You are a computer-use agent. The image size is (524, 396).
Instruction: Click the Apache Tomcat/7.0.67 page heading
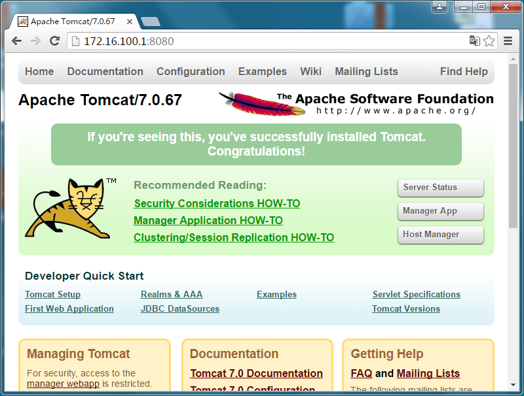coord(100,100)
